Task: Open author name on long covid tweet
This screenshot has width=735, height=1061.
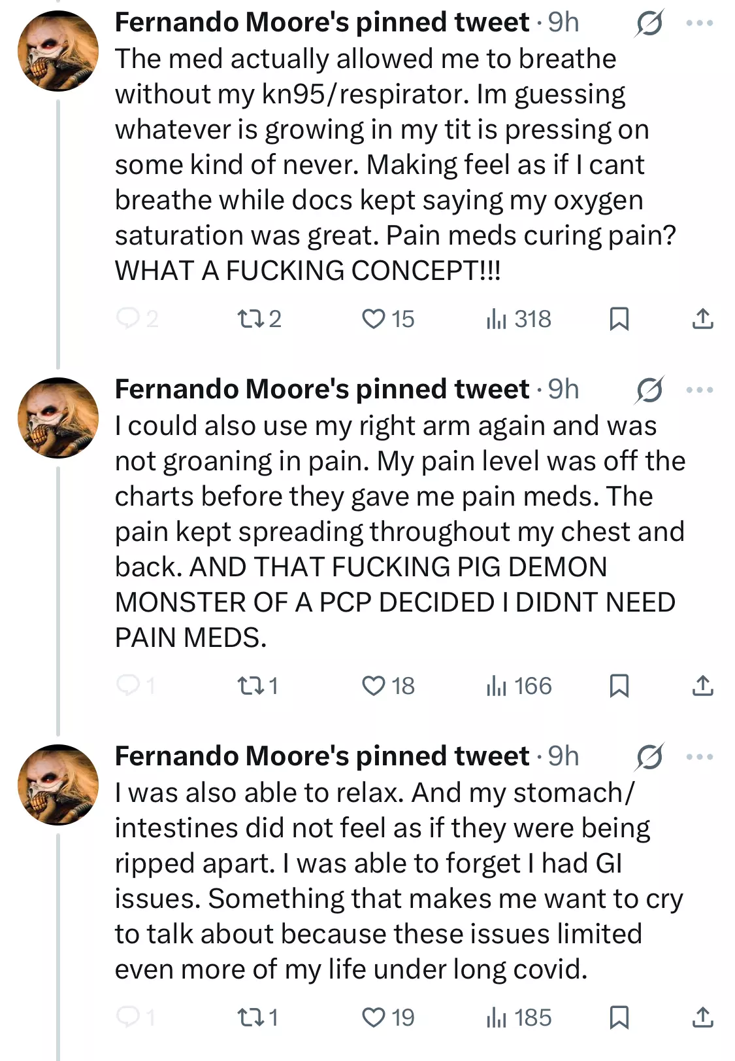Action: [322, 756]
